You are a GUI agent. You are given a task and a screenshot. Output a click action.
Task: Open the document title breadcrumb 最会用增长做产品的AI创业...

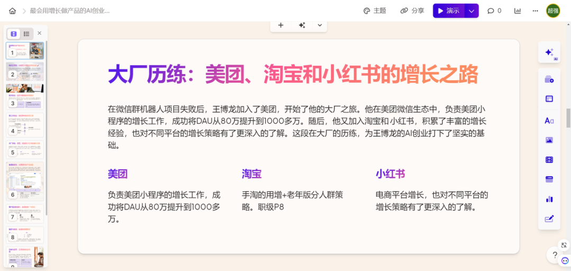pyautogui.click(x=70, y=11)
